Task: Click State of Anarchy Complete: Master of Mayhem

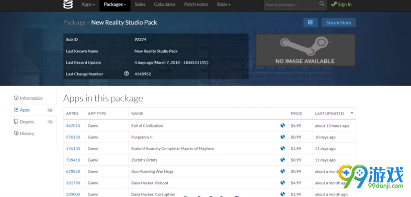Action: coord(173,148)
